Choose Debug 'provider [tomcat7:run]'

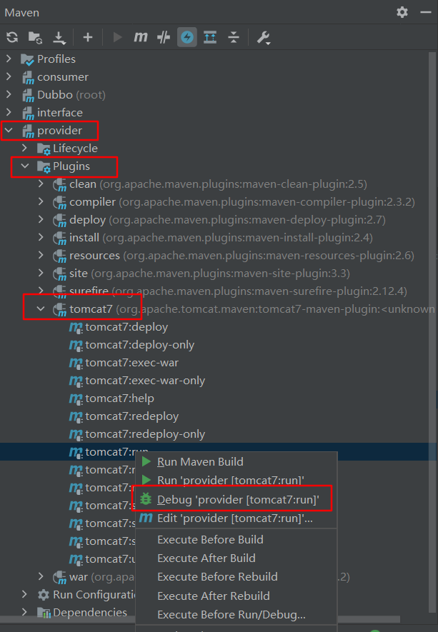236,499
